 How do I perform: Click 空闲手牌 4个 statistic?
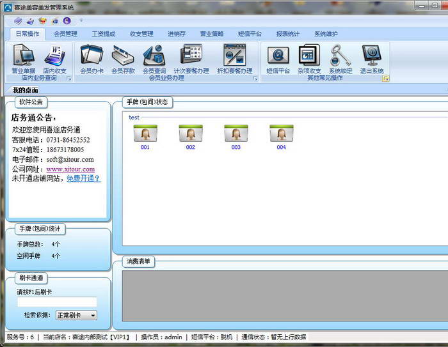[x=38, y=256]
